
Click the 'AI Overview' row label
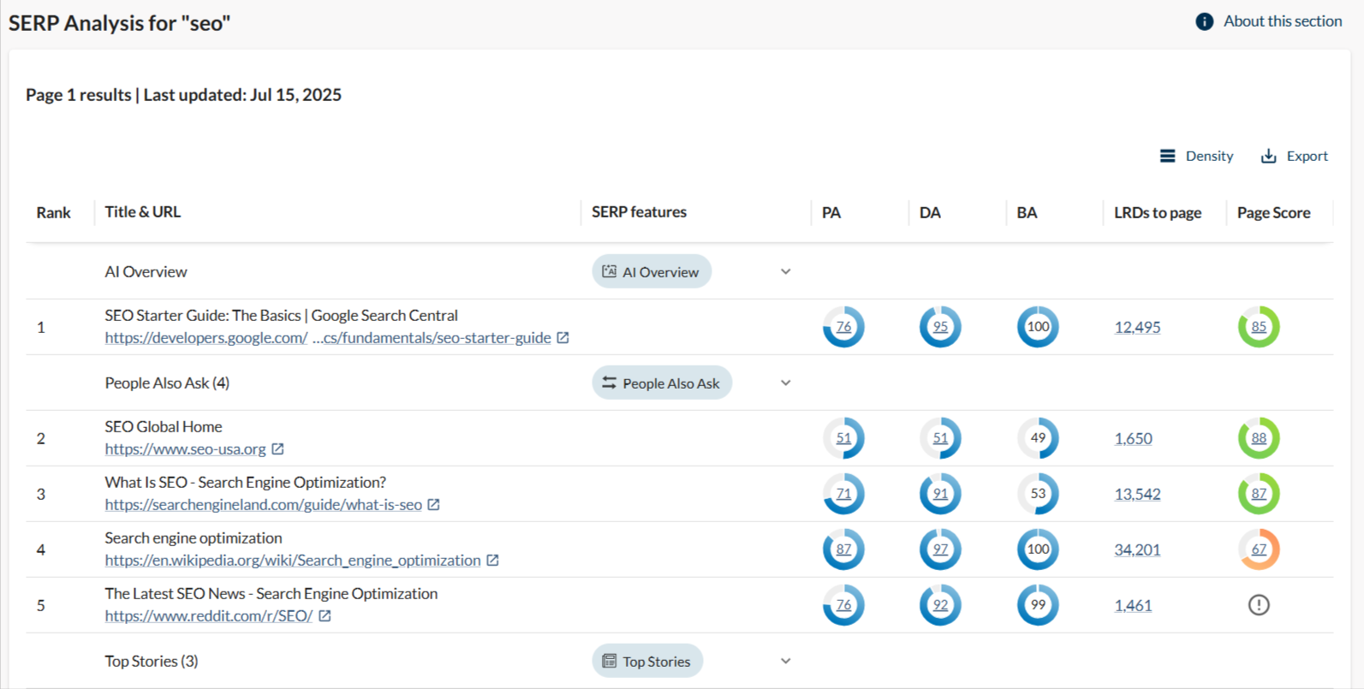[x=146, y=271]
